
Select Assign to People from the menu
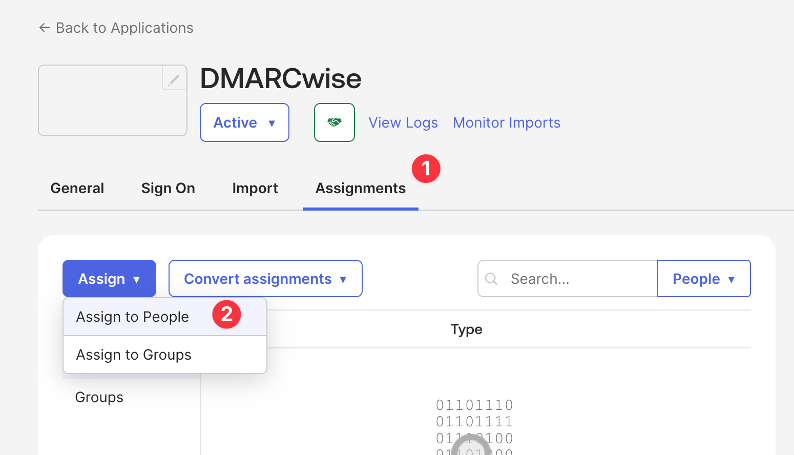tap(132, 317)
